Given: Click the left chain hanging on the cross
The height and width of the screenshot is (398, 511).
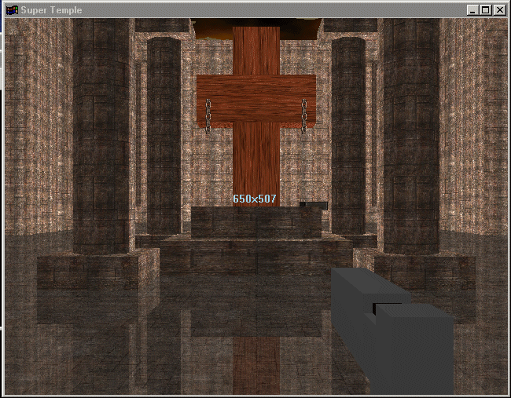Looking at the screenshot, I should (208, 115).
